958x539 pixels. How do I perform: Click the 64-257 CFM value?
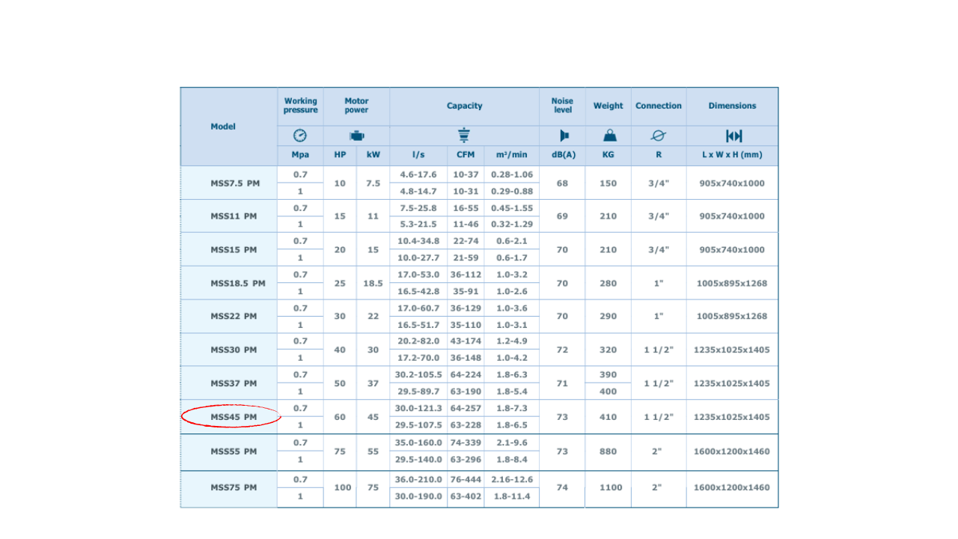[466, 408]
